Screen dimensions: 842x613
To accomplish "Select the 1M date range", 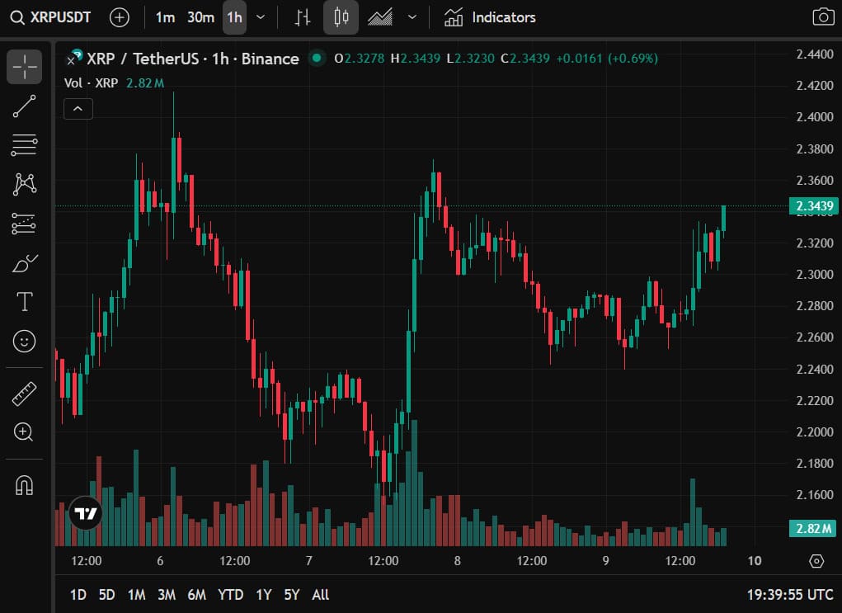I will click(x=137, y=595).
